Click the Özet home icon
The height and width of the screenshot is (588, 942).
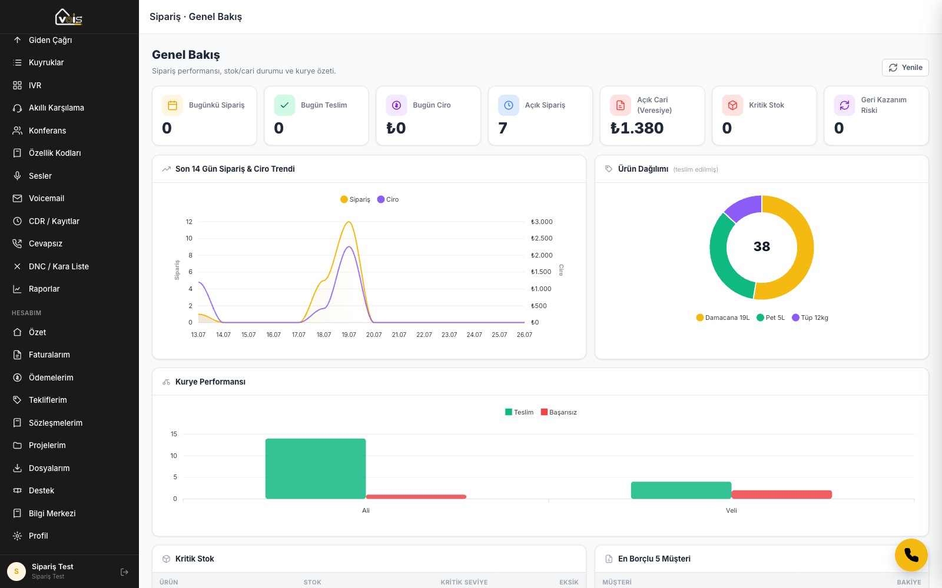(x=17, y=332)
